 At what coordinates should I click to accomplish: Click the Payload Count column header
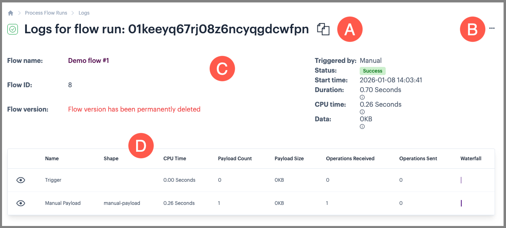(235, 159)
